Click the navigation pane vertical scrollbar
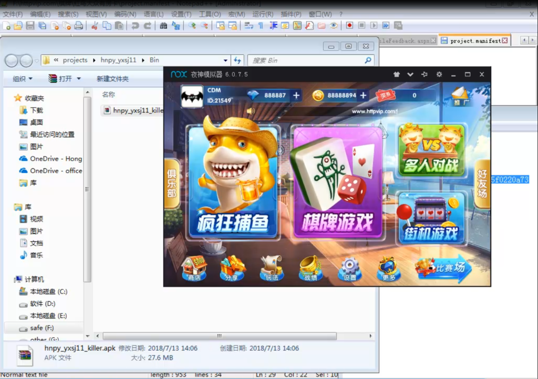 [x=88, y=188]
